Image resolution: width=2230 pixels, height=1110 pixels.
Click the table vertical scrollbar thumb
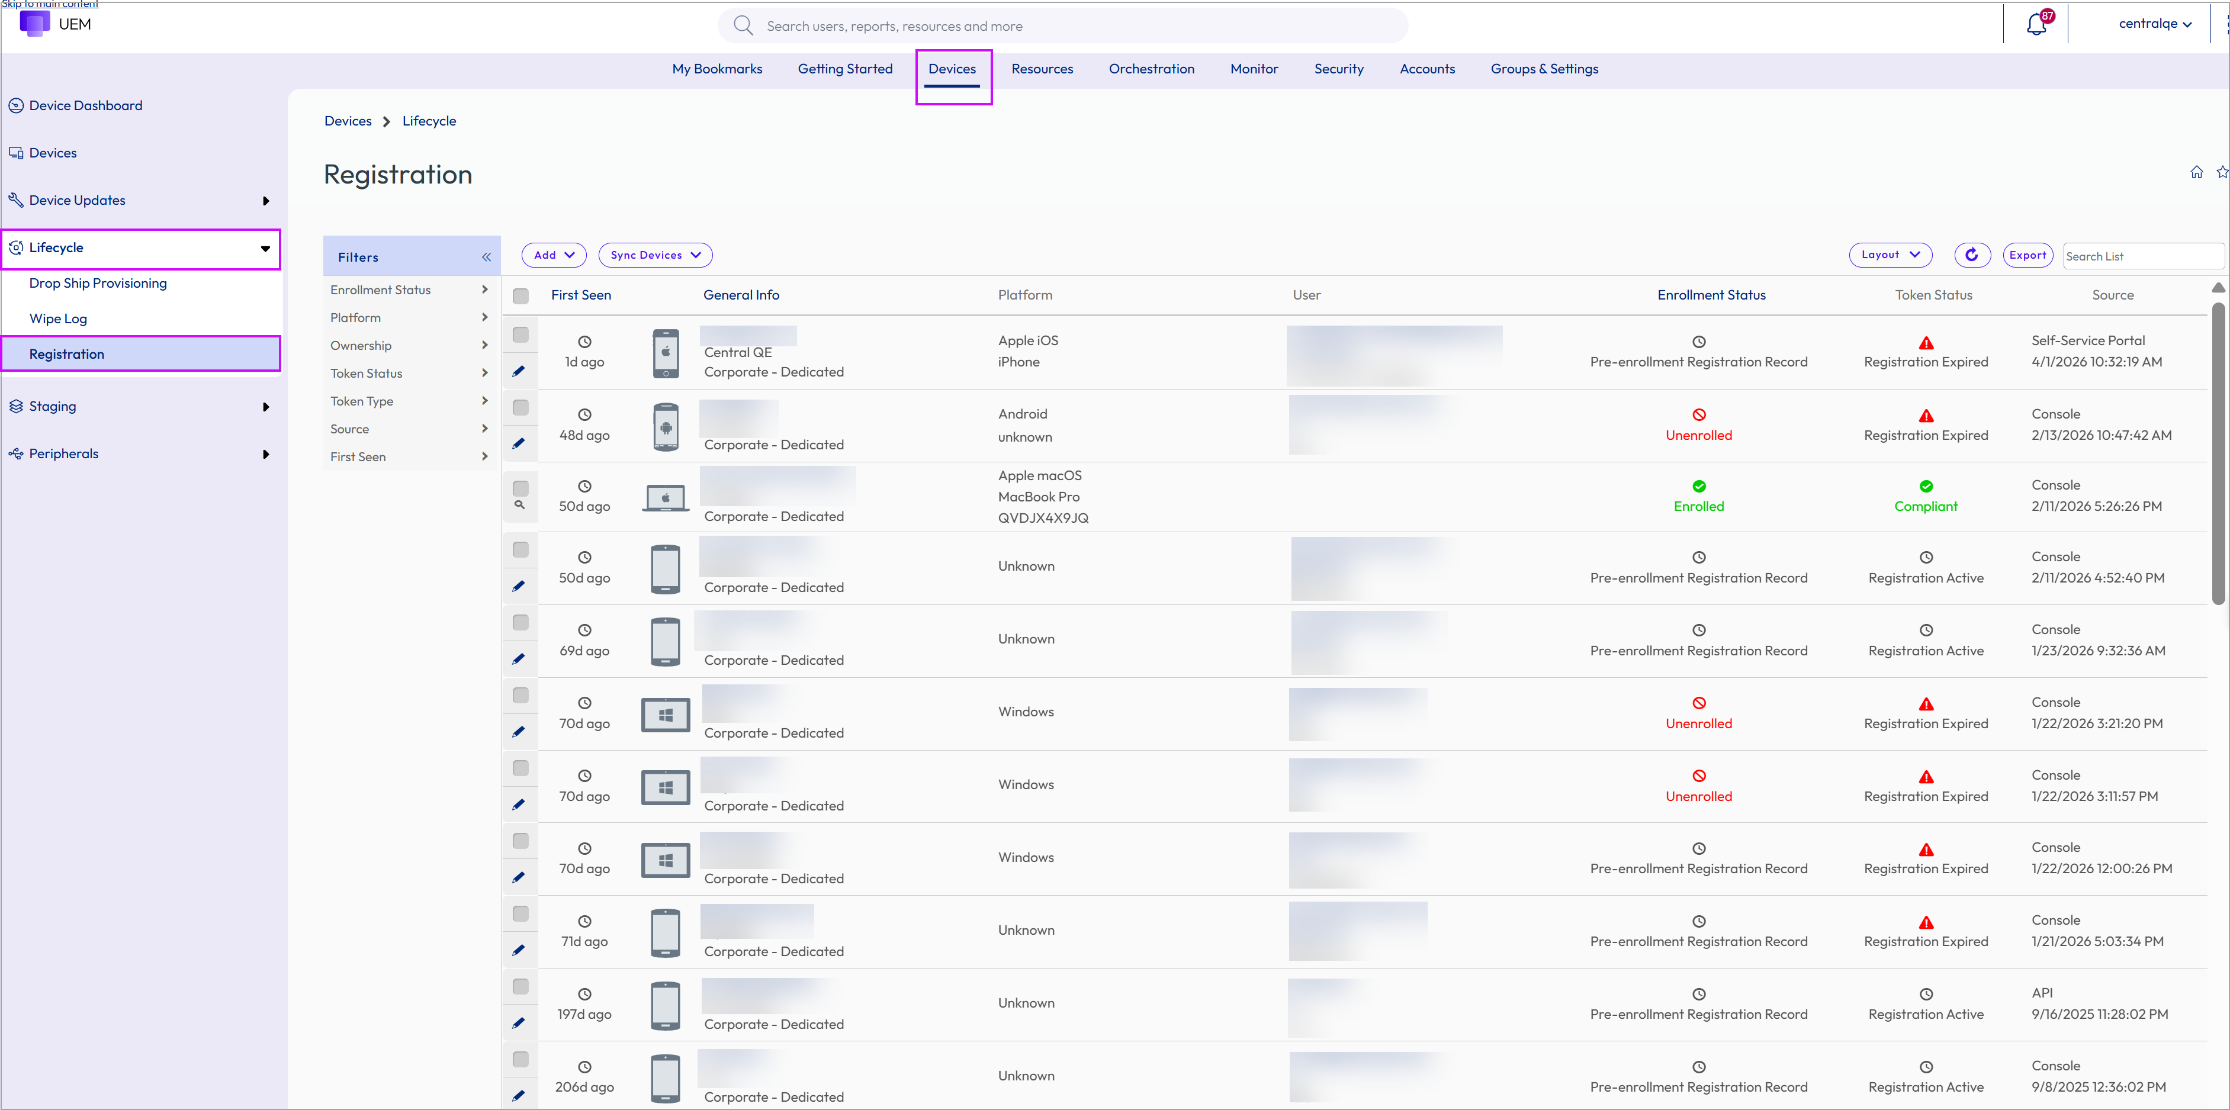tap(2218, 452)
